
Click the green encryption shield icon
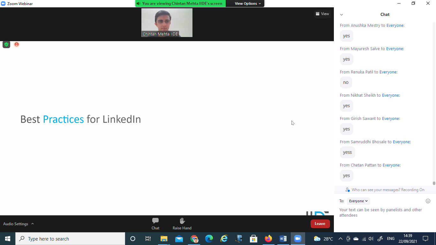point(6,44)
